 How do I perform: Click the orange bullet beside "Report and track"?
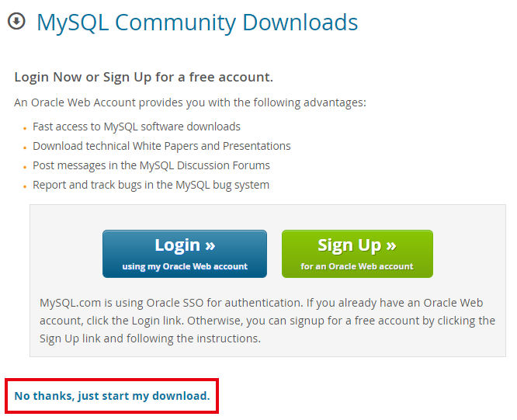25,186
